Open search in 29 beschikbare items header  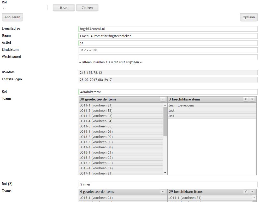[246, 192]
